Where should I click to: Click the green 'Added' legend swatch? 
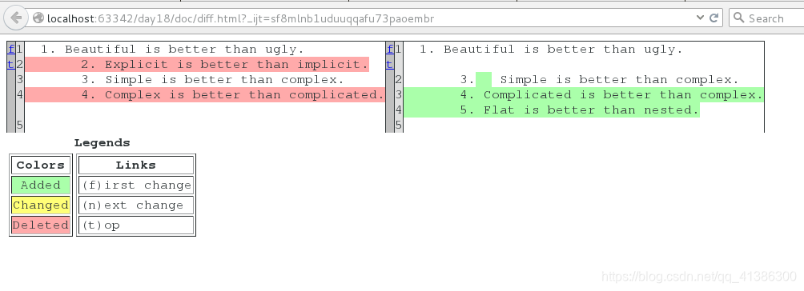click(41, 185)
